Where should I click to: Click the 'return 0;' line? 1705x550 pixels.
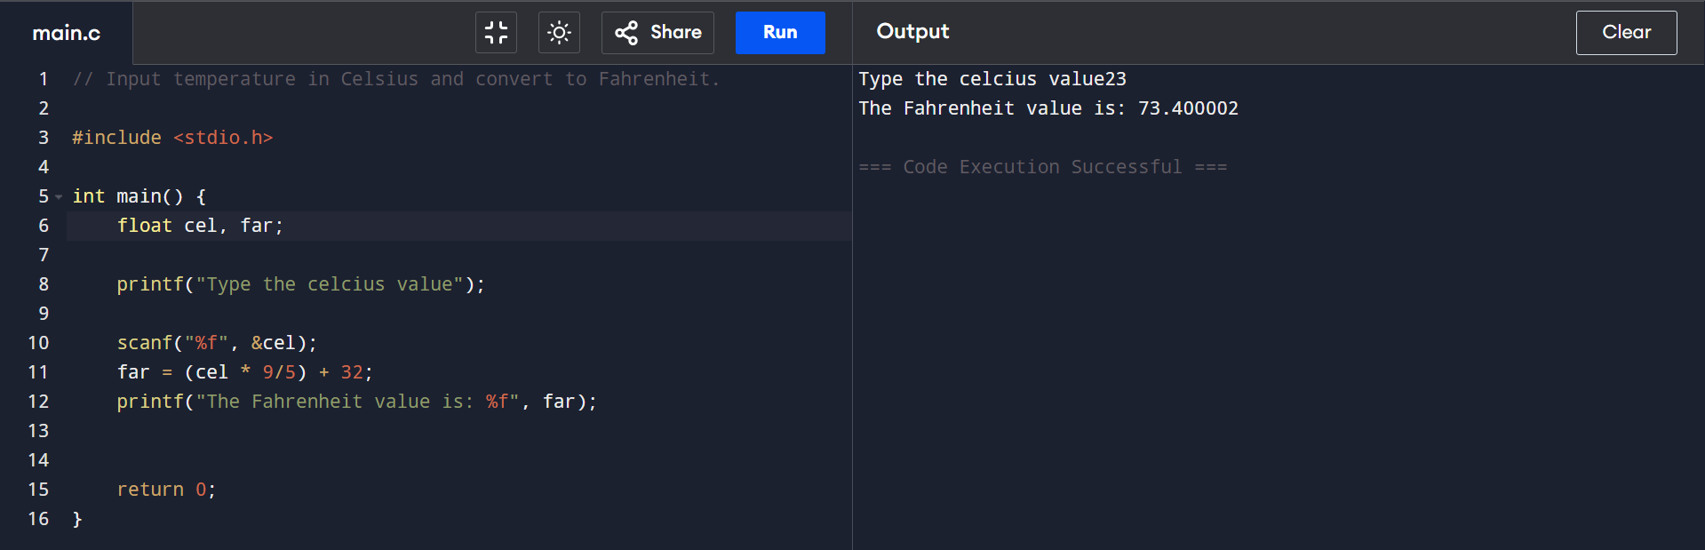166,490
